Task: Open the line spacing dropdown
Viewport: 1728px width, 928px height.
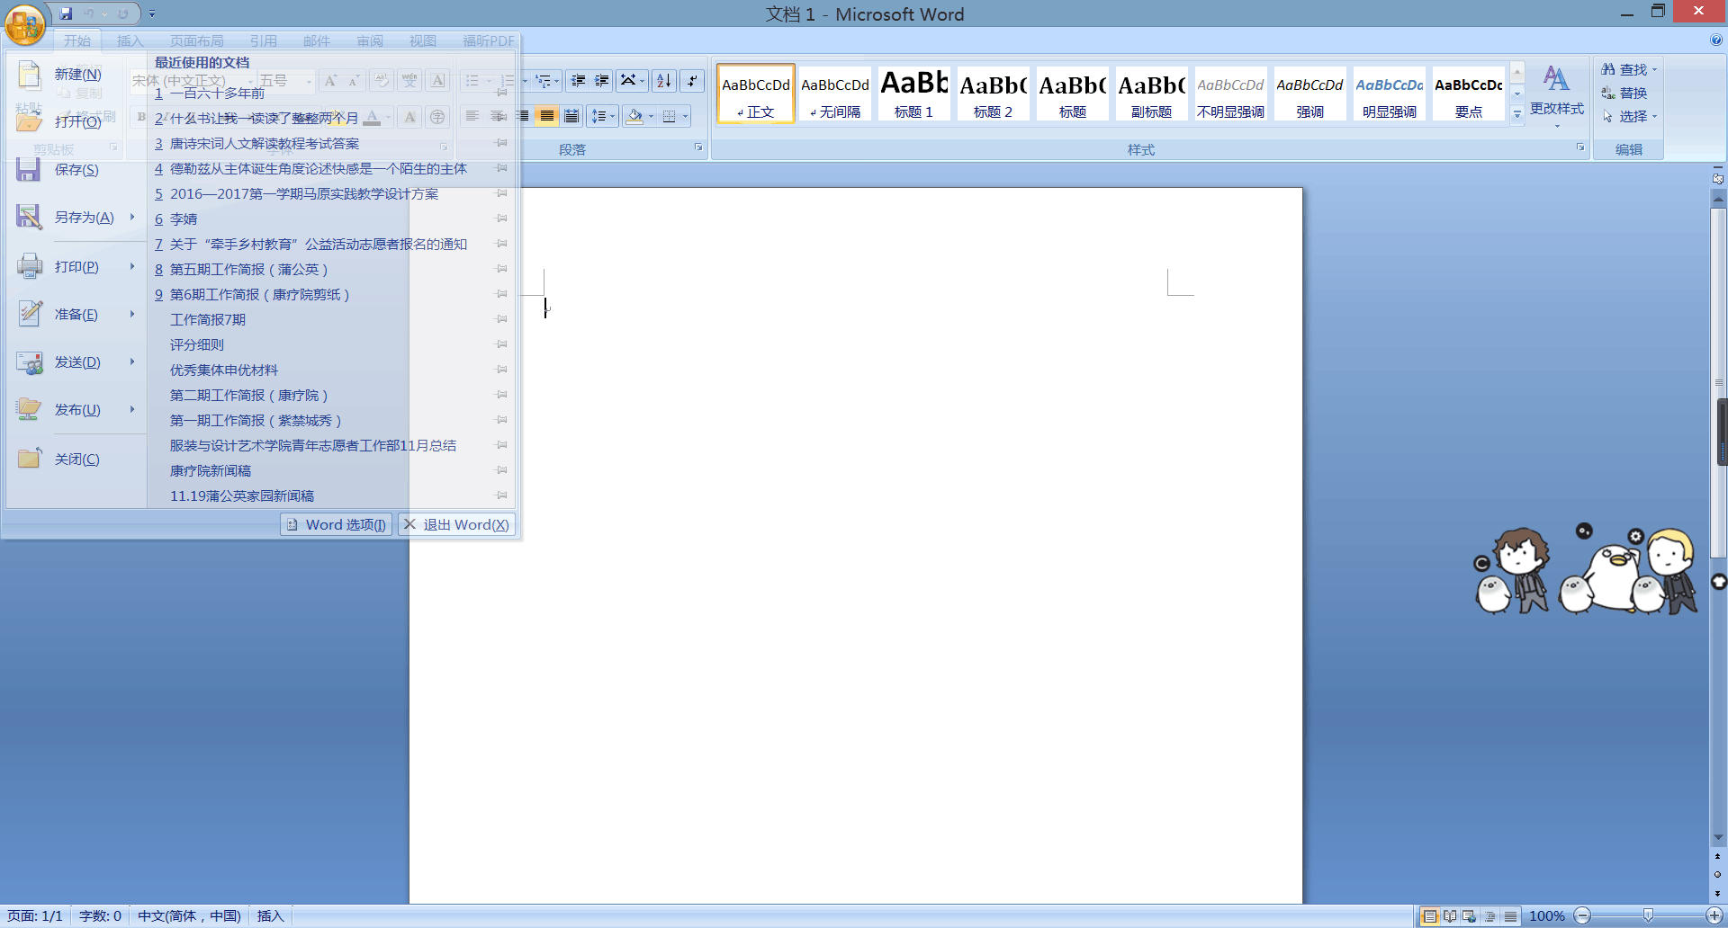Action: point(602,116)
